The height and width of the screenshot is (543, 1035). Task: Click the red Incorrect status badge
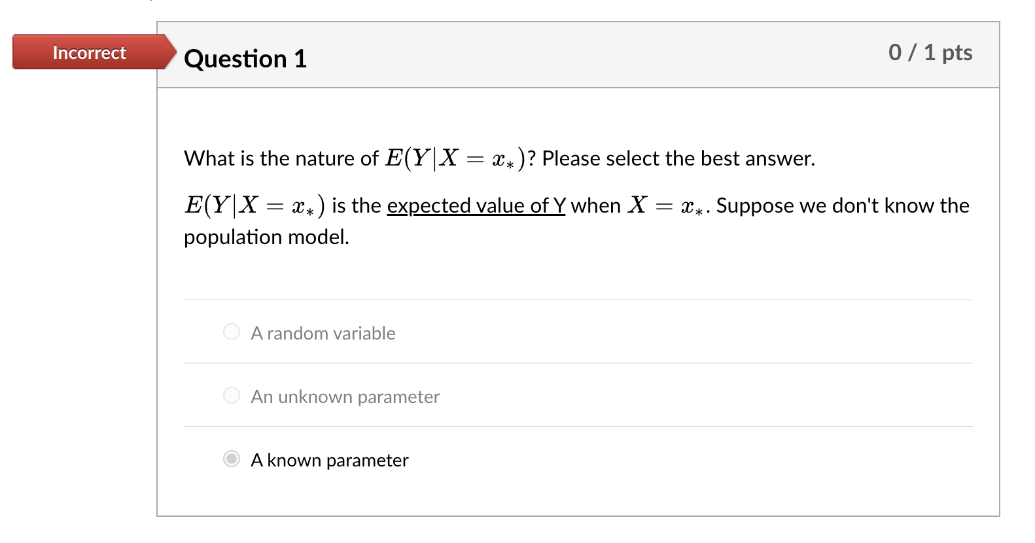[x=88, y=53]
